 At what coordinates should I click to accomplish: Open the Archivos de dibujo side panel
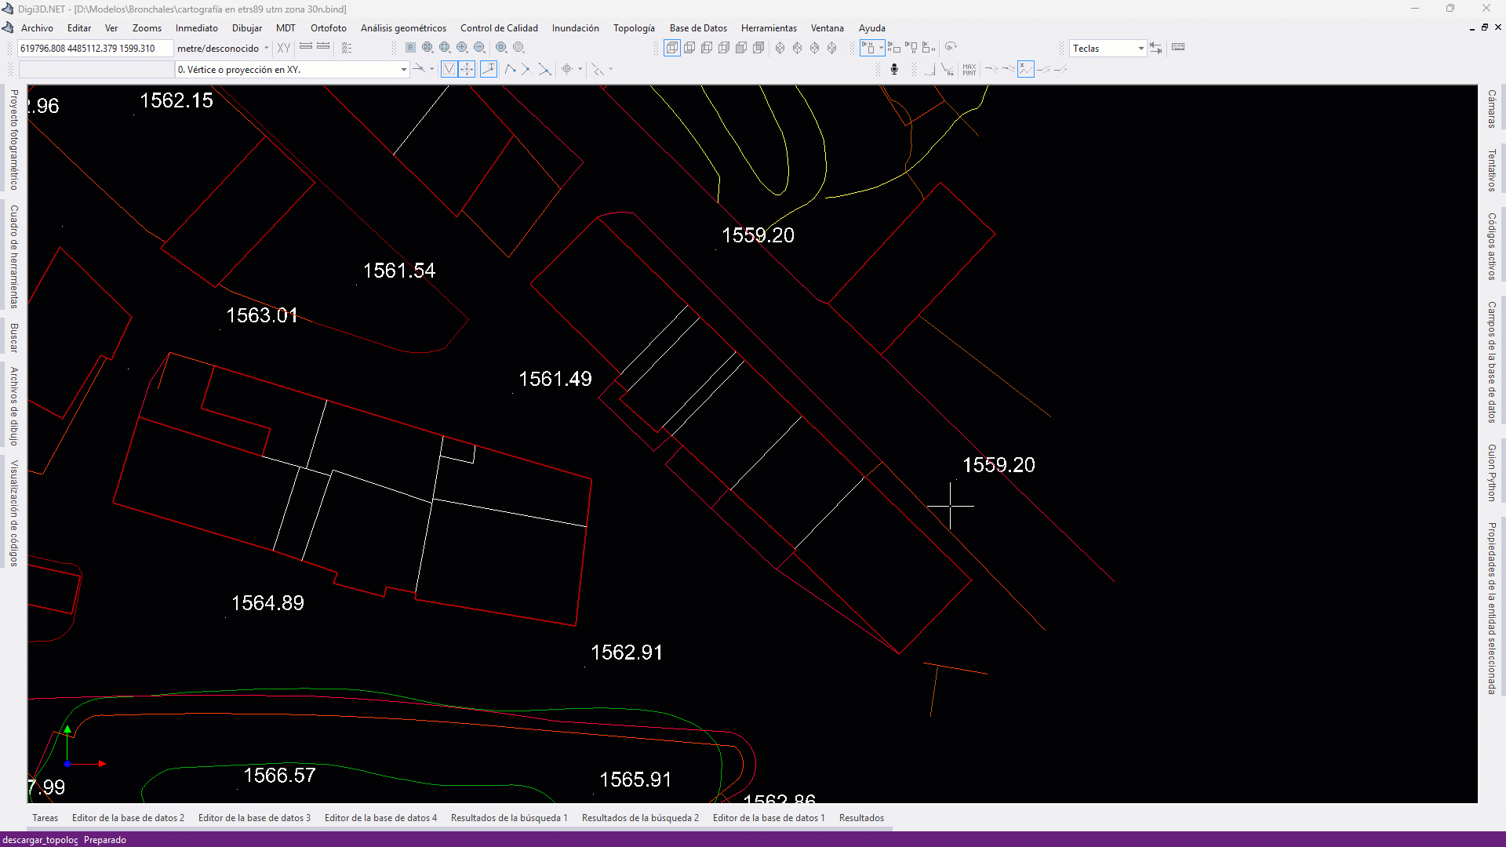tap(13, 406)
